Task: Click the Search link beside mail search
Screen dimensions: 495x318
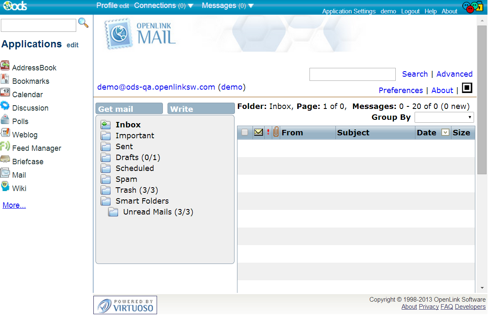Action: (415, 74)
